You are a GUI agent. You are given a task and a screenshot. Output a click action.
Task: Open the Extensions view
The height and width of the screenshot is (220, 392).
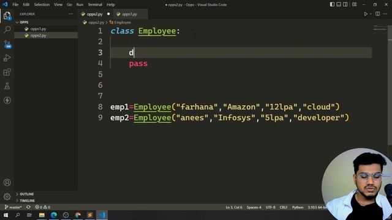tap(7, 72)
